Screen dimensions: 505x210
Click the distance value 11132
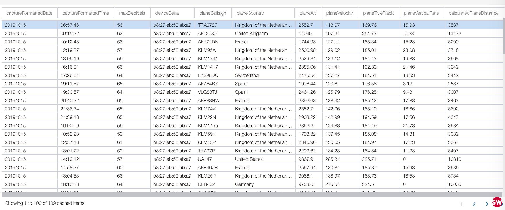[455, 34]
